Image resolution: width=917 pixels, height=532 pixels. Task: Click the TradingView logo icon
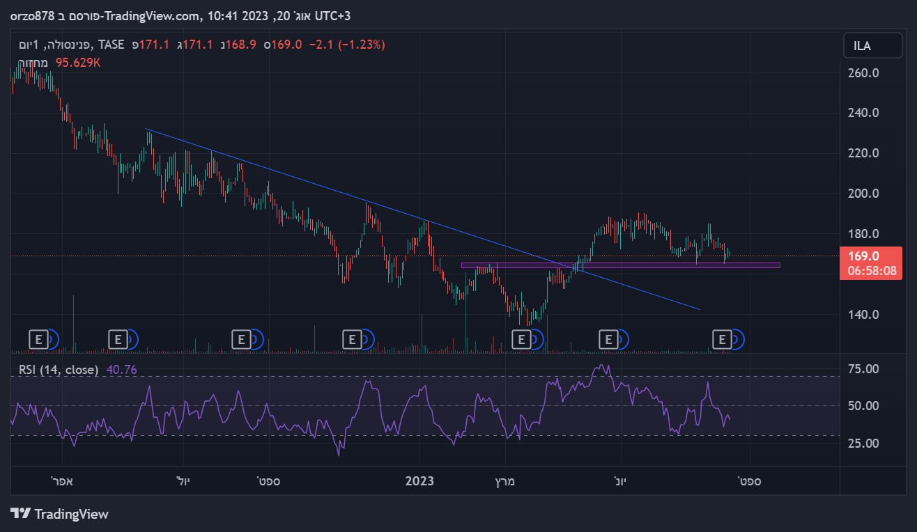(21, 514)
